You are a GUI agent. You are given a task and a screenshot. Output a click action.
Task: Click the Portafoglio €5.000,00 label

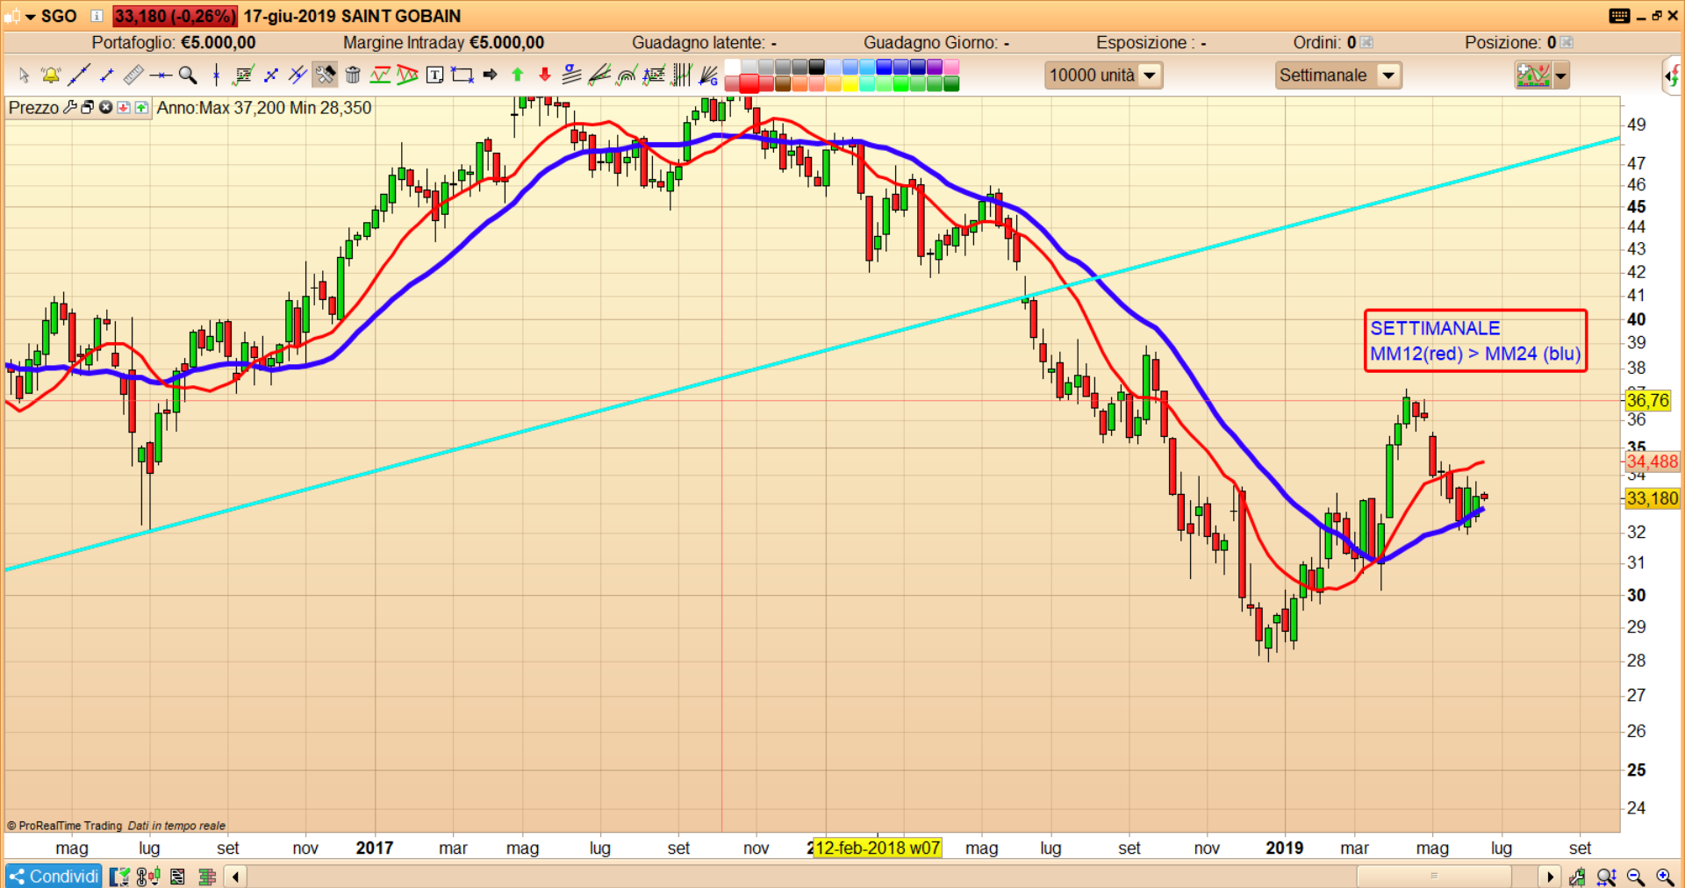pyautogui.click(x=174, y=42)
